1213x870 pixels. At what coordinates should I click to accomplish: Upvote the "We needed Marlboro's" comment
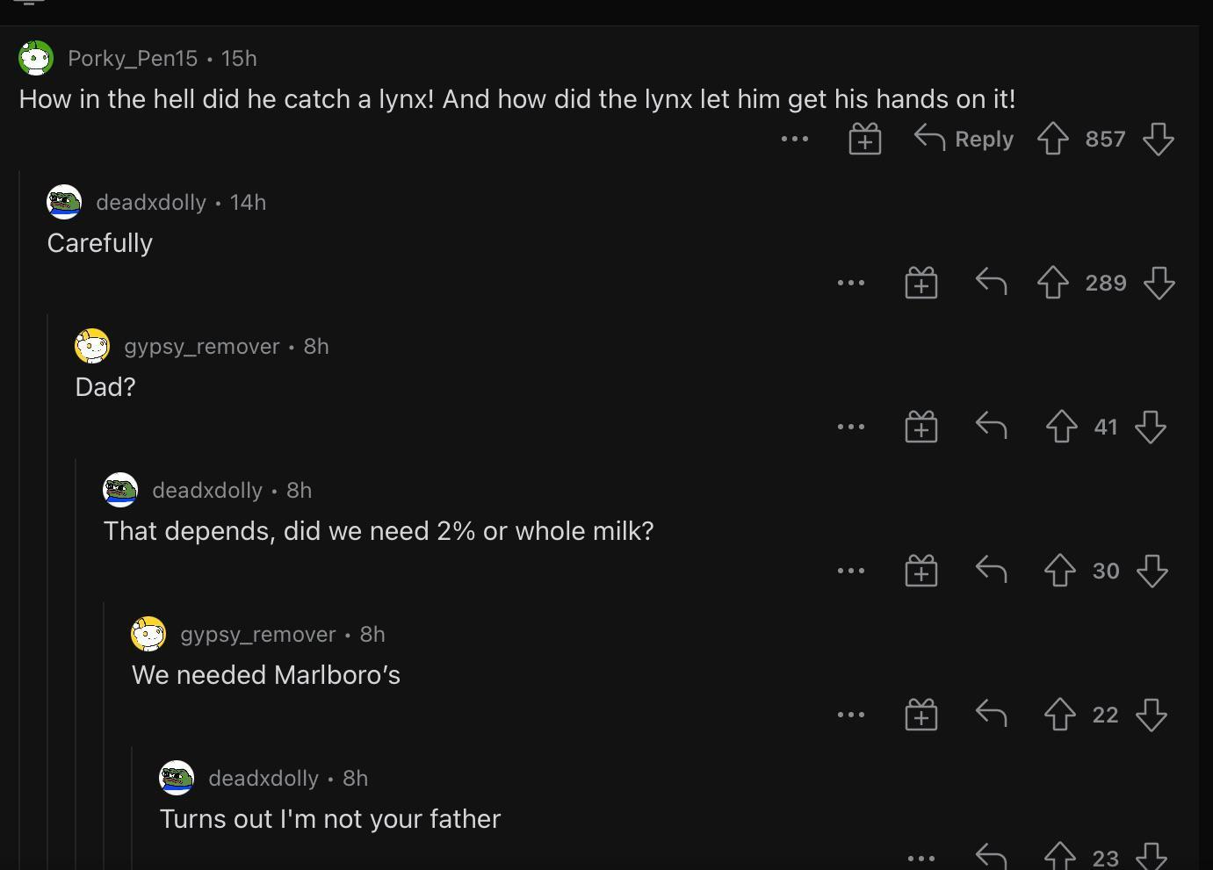pos(1059,715)
